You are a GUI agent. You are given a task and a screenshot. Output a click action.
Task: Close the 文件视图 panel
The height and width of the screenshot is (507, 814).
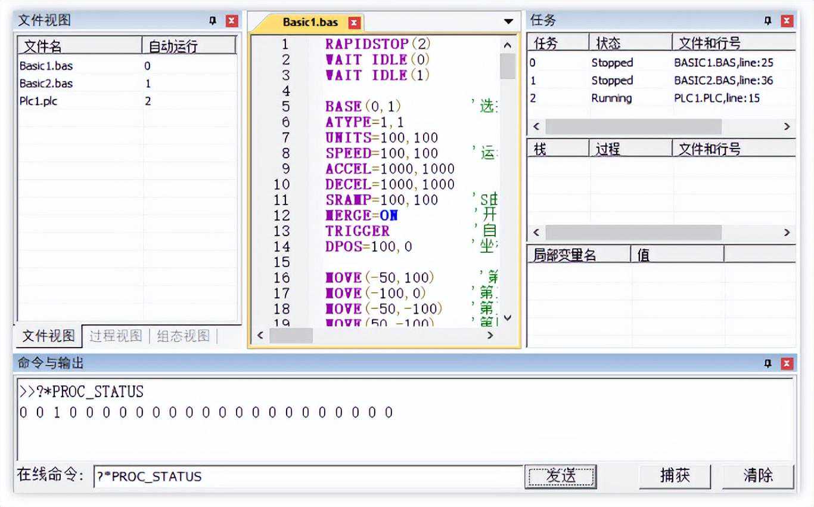pos(232,21)
